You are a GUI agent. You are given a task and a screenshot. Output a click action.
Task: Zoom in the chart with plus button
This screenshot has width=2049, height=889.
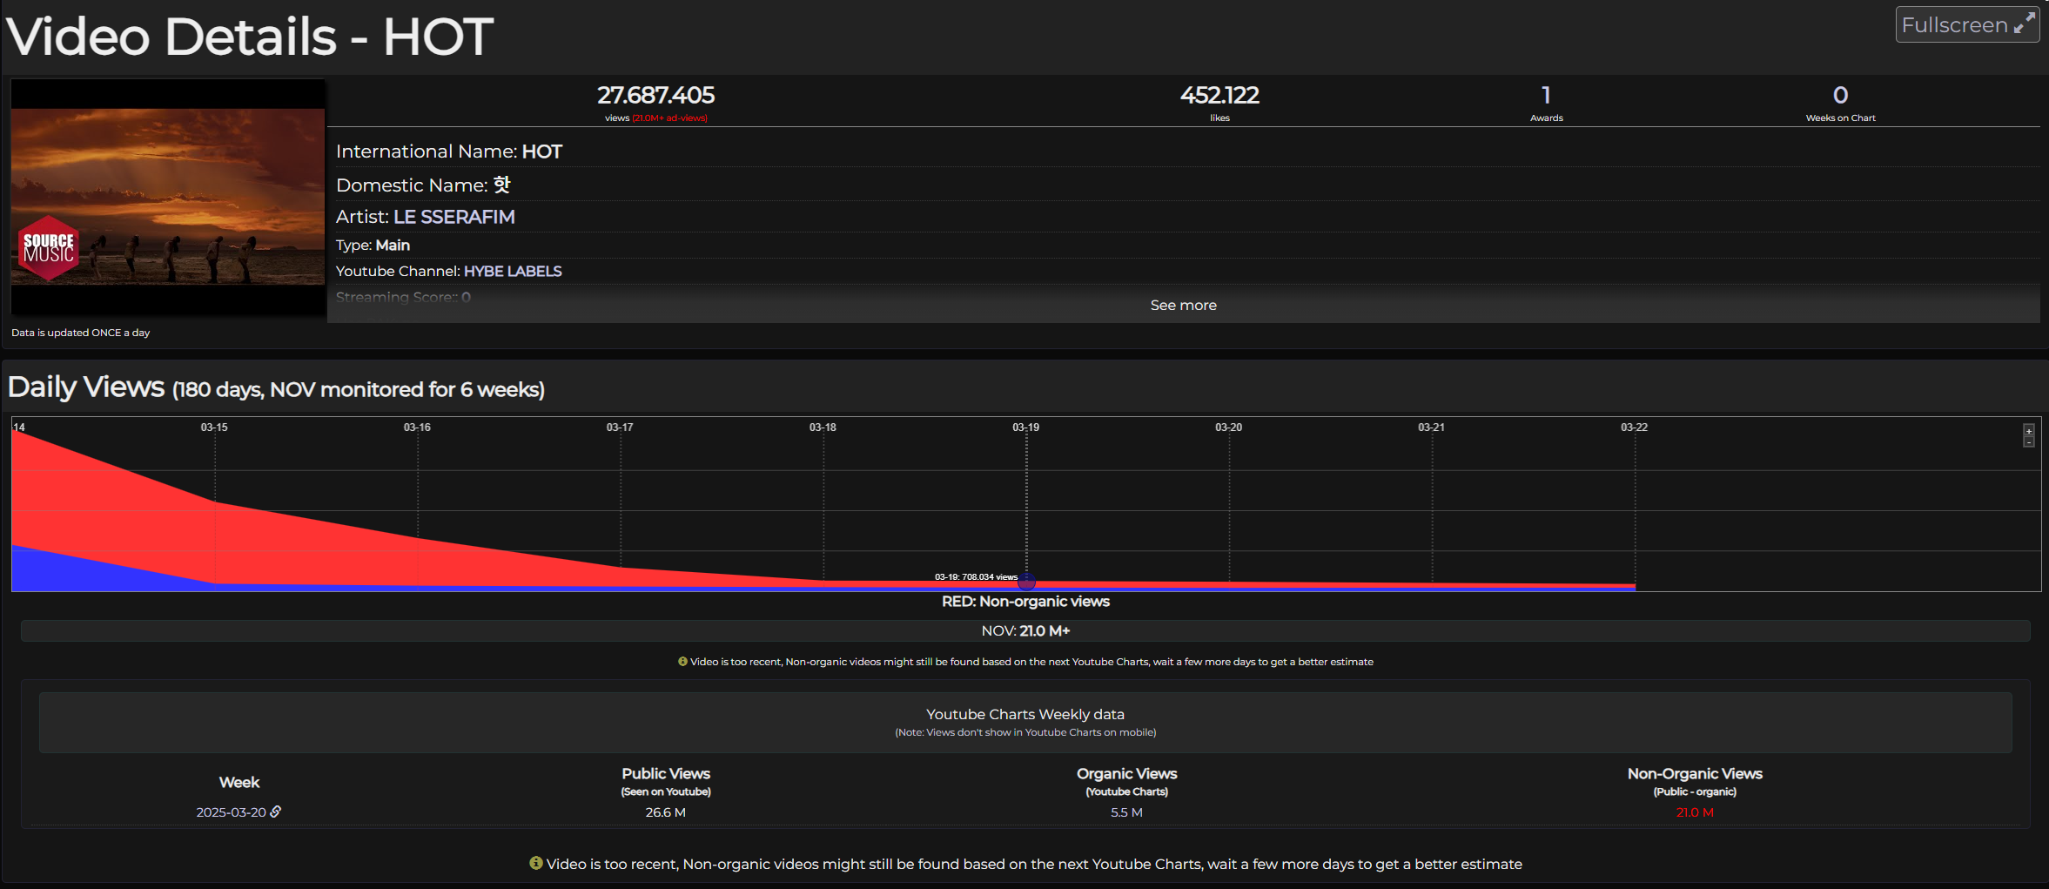(2029, 431)
